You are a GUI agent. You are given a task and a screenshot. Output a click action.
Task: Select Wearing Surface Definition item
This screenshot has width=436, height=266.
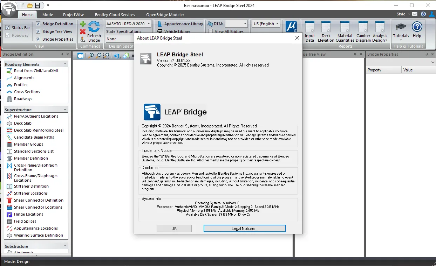coord(39,235)
